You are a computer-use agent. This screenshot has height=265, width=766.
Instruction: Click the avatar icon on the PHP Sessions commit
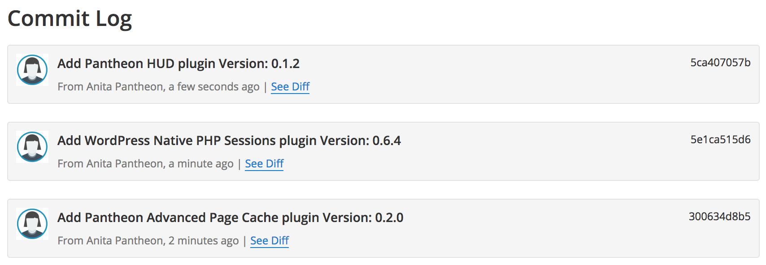(x=31, y=147)
